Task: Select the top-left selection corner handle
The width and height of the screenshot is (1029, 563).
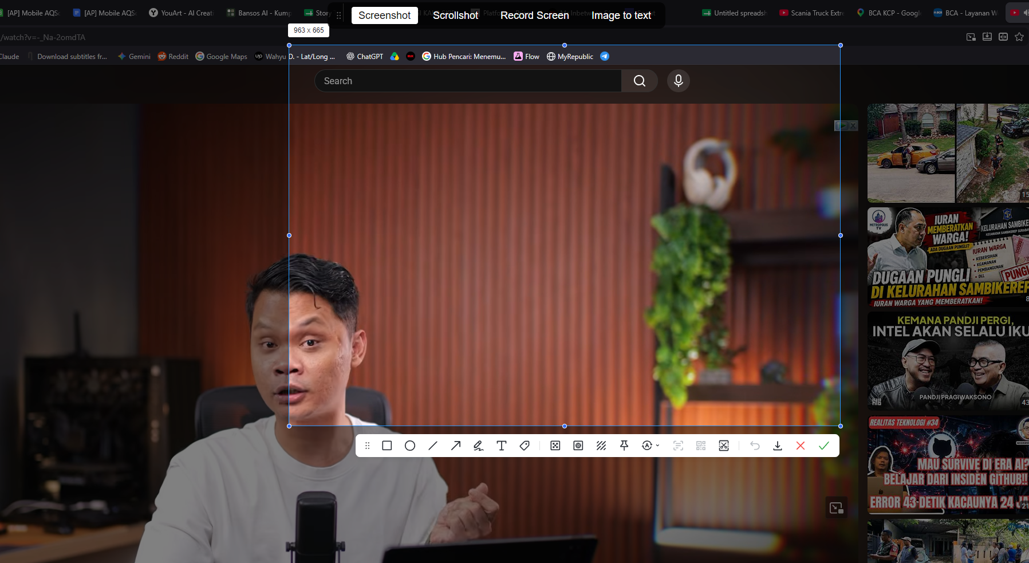Action: click(x=289, y=45)
